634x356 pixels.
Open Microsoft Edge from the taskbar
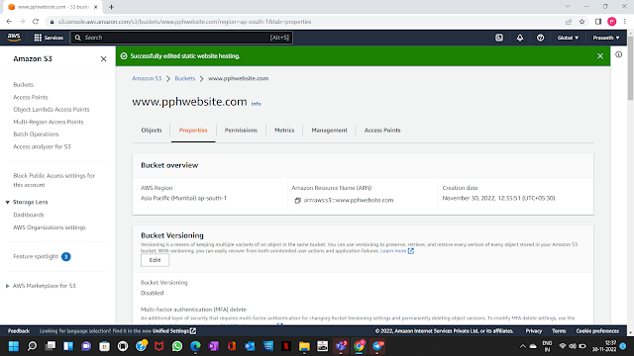[x=195, y=346]
